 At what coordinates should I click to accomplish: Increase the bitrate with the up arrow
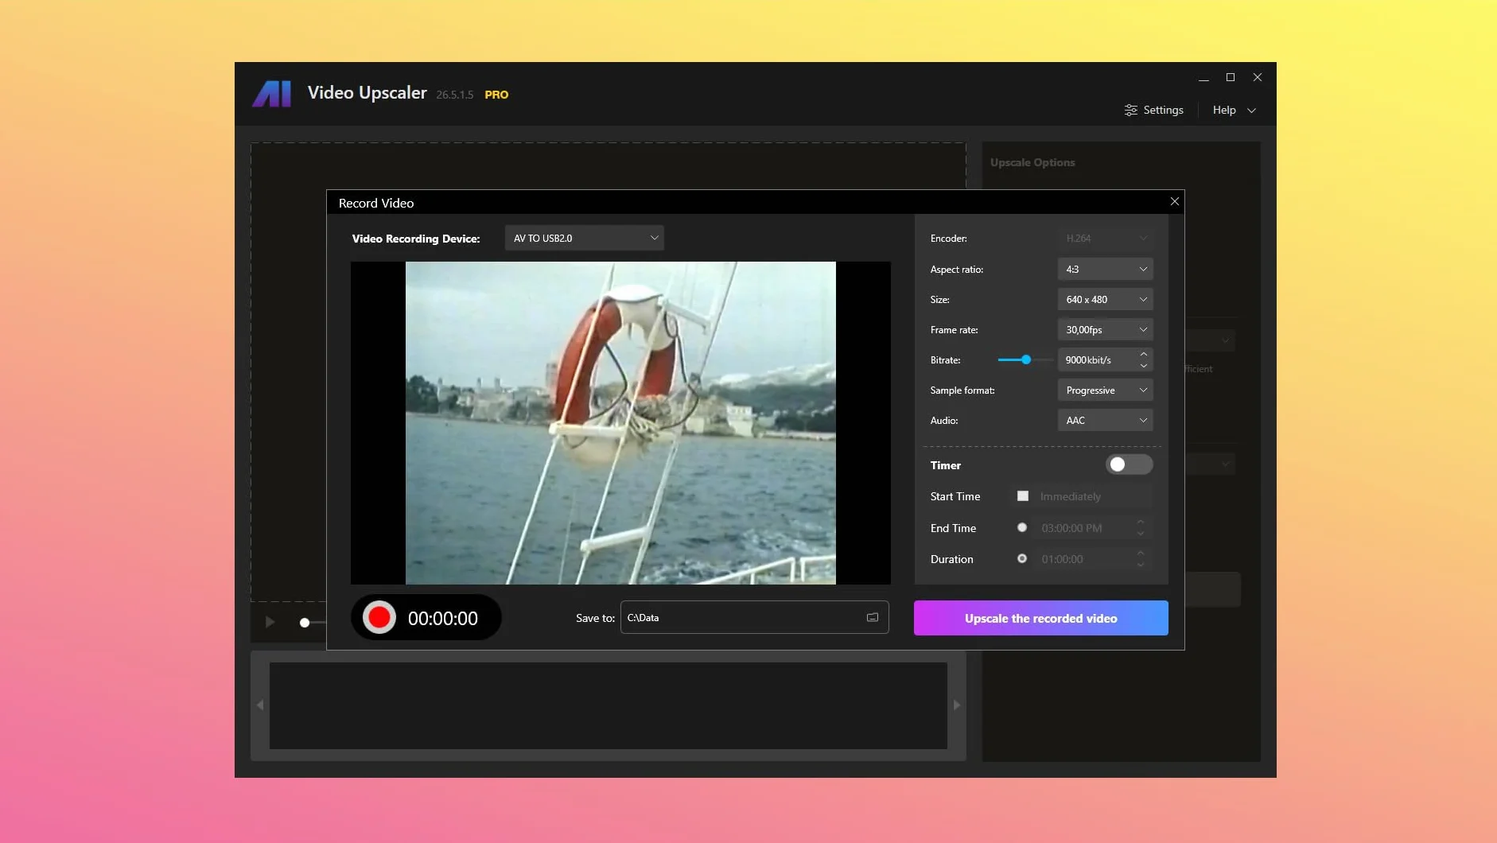pyautogui.click(x=1143, y=354)
